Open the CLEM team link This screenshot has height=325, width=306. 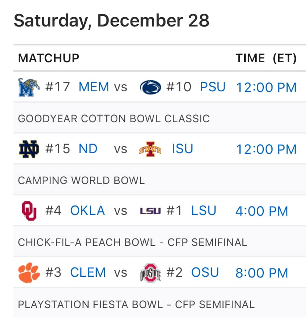click(x=88, y=273)
